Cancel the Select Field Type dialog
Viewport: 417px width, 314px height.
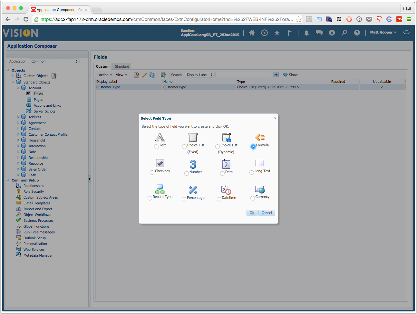267,213
